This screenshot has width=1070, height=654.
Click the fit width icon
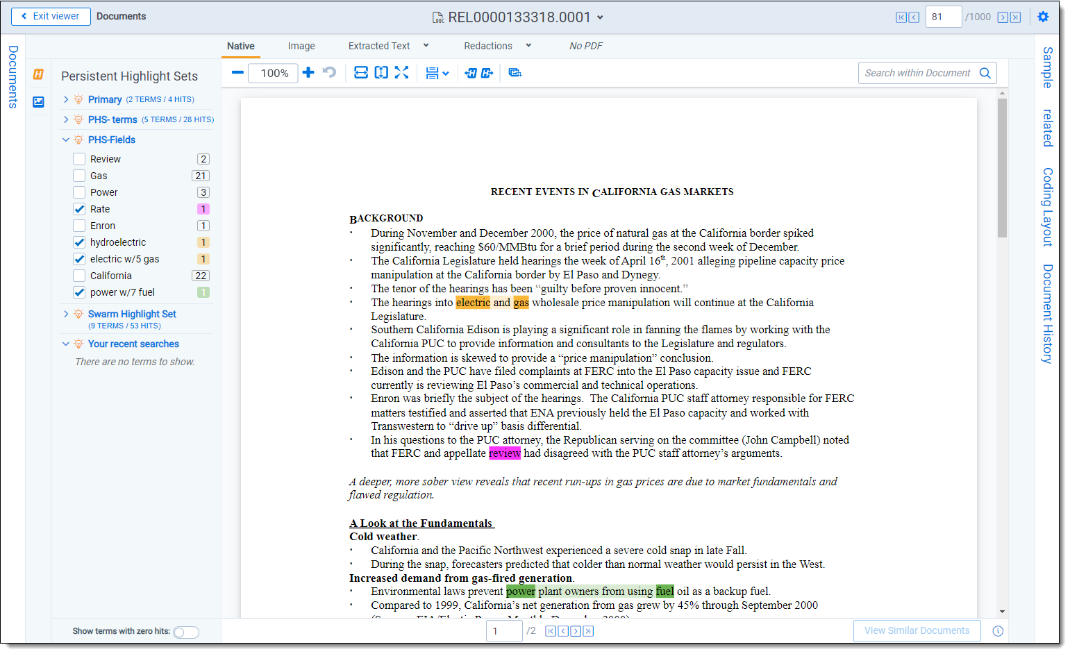tap(360, 73)
